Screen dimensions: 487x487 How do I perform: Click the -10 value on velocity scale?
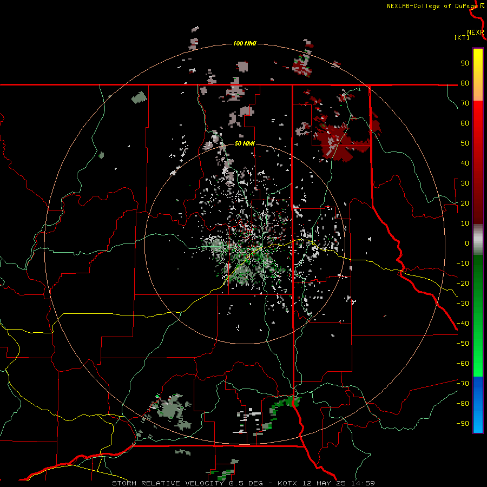(x=463, y=264)
